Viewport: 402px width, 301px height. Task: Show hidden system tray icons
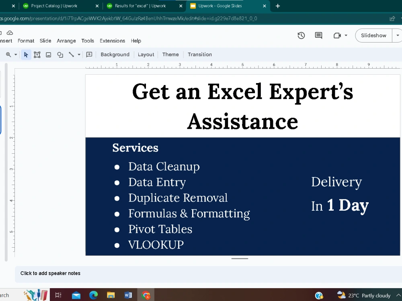click(x=398, y=295)
